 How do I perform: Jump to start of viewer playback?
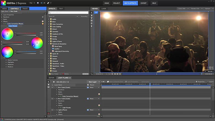pyautogui.click(x=112, y=74)
